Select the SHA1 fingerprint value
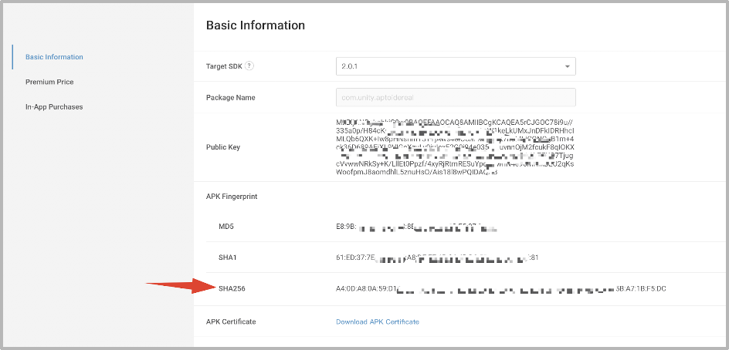 437,257
